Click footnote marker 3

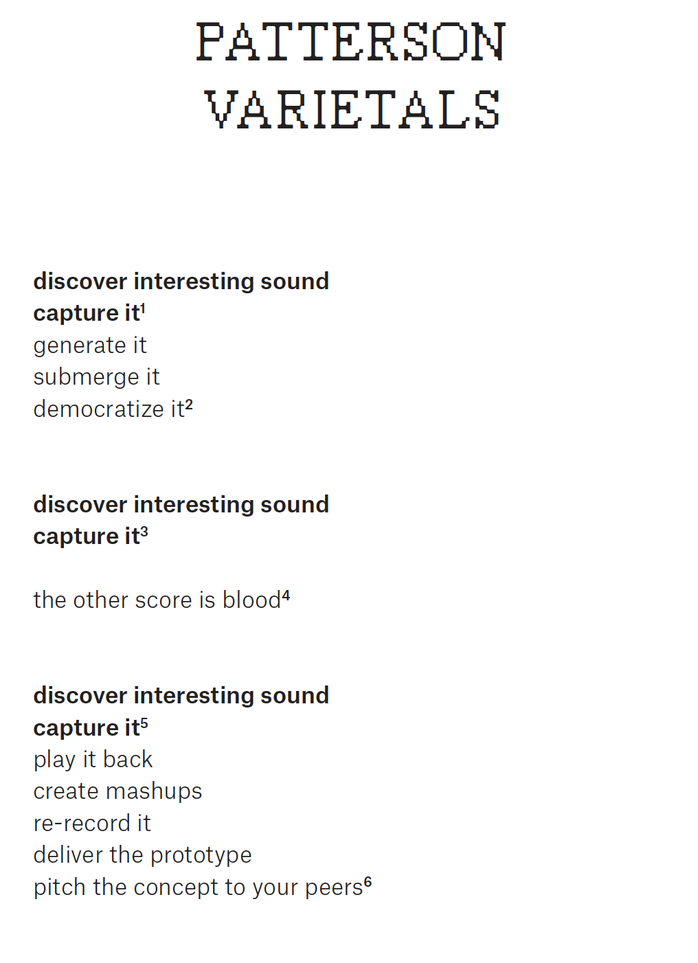[144, 531]
